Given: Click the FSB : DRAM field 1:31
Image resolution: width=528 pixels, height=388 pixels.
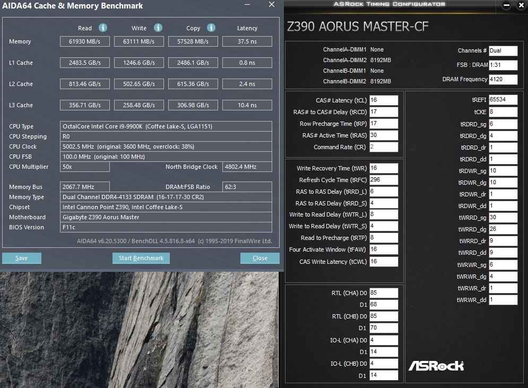Looking at the screenshot, I should pos(503,65).
